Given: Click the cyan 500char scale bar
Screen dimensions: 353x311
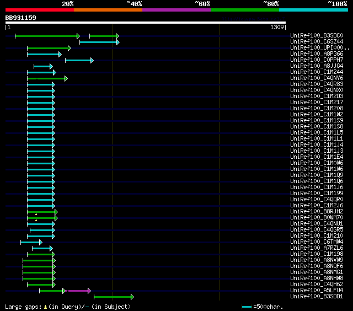Looking at the screenshot, I should (x=247, y=307).
